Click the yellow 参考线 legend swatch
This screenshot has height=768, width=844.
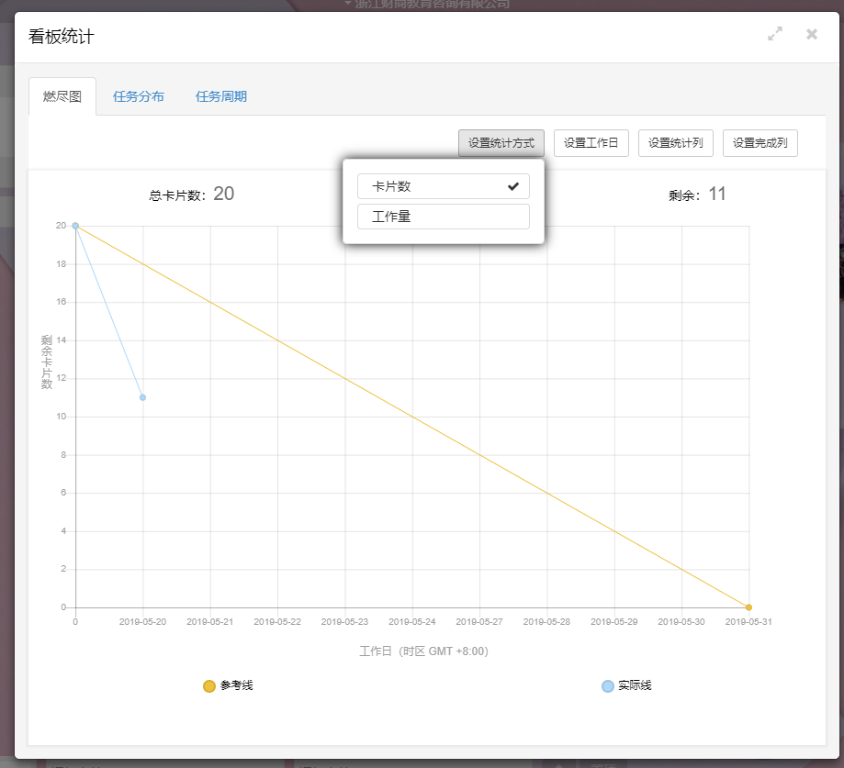pos(209,686)
